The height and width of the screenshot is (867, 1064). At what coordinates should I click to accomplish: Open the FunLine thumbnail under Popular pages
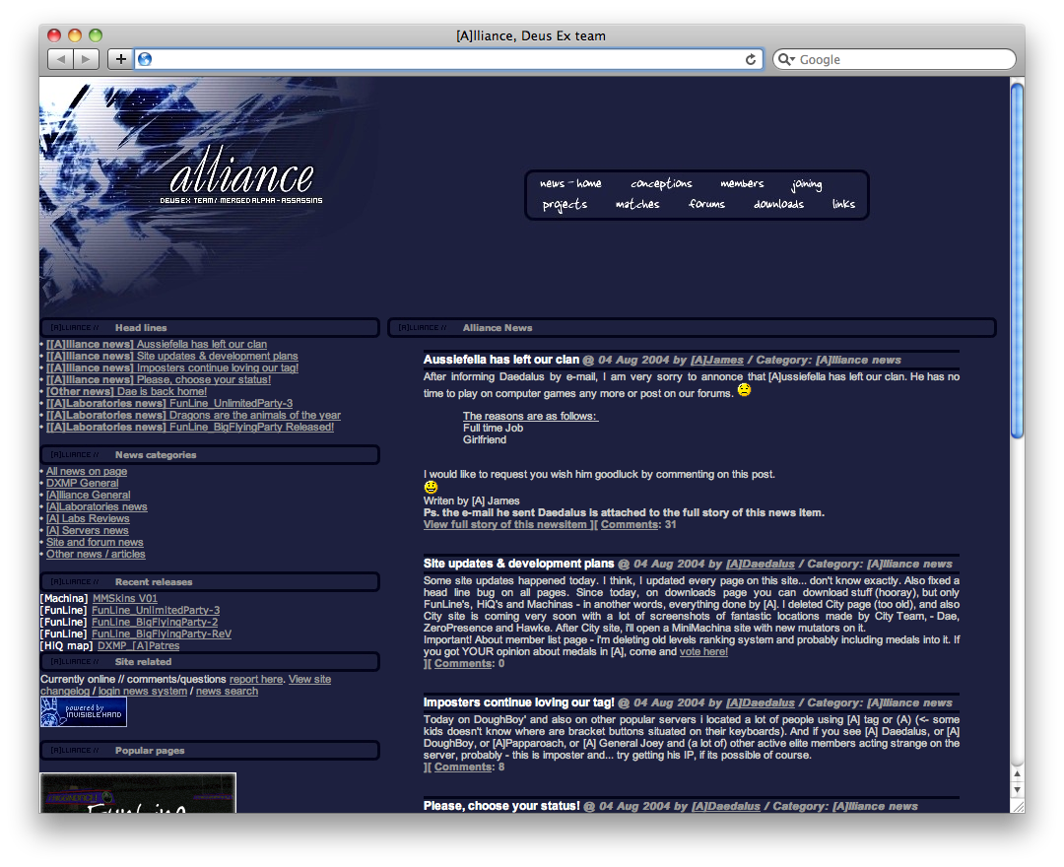click(x=138, y=792)
